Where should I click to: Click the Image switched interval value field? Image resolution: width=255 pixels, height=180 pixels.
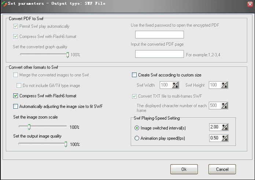(215, 127)
